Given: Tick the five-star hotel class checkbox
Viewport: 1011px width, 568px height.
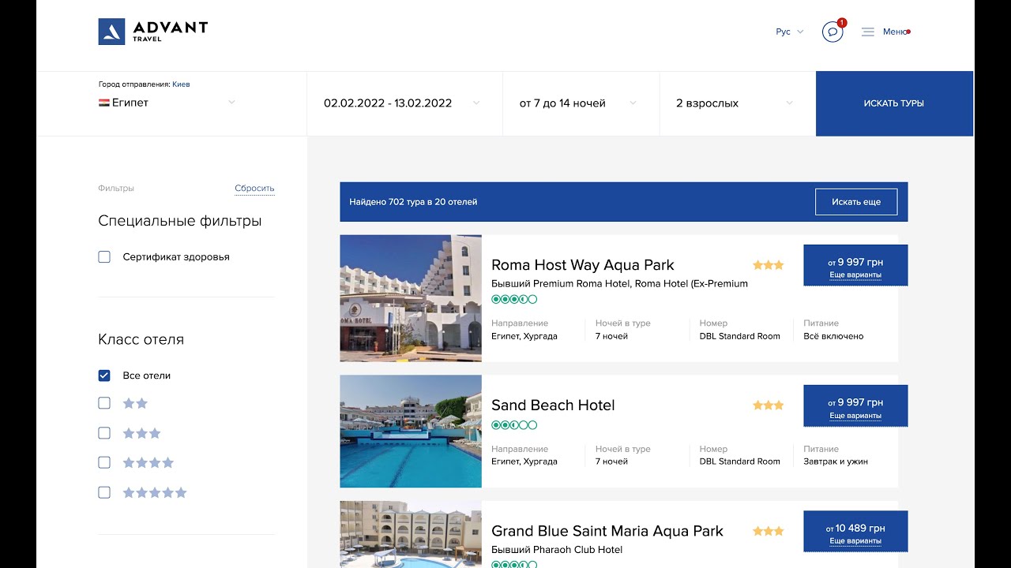Looking at the screenshot, I should [104, 492].
